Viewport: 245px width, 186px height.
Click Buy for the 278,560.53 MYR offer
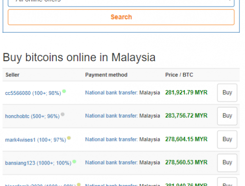point(227,163)
